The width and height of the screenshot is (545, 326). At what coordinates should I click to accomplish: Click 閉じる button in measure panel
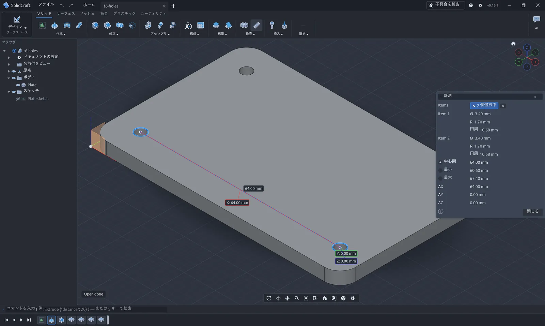pyautogui.click(x=532, y=211)
